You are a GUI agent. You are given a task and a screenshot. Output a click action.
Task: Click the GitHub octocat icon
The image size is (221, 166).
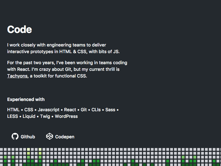pos(15,136)
